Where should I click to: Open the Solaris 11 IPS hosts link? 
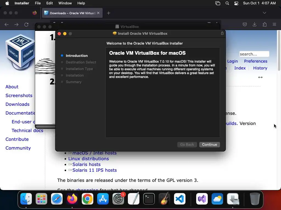[x=94, y=170]
